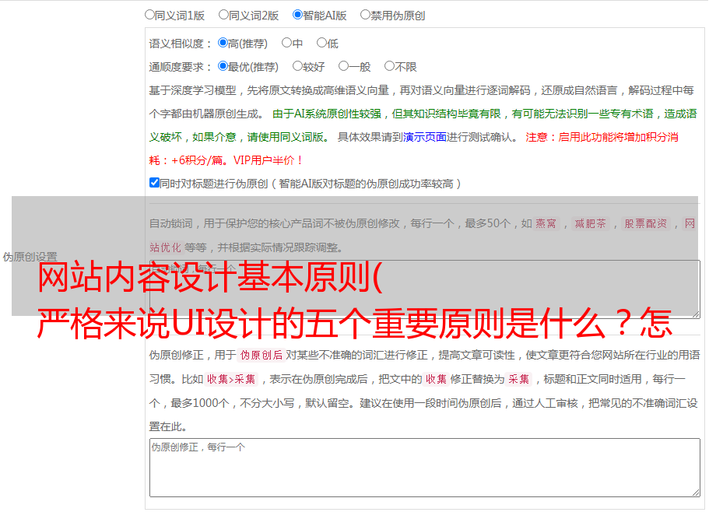Open the 演示页面 demo link
Image resolution: width=709 pixels, height=512 pixels.
coord(424,137)
